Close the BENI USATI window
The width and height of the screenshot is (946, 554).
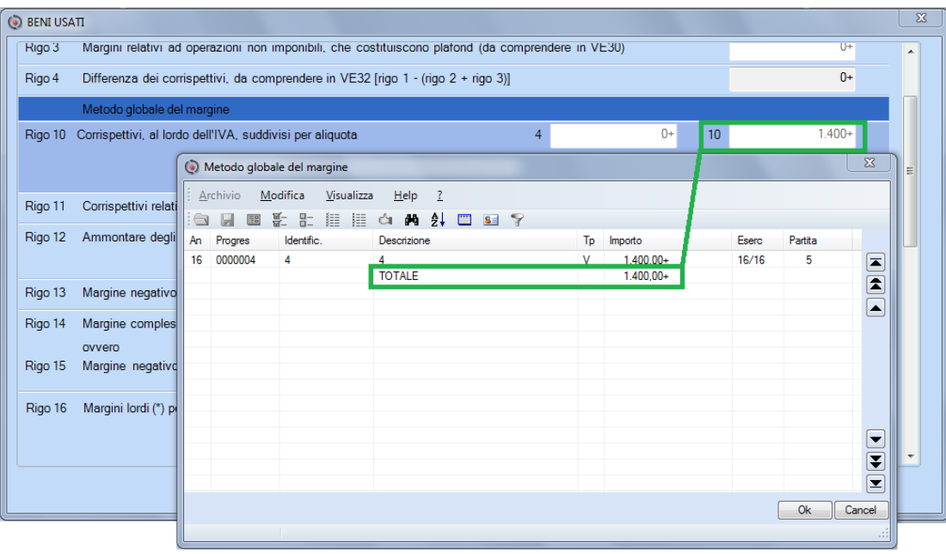pos(921,18)
